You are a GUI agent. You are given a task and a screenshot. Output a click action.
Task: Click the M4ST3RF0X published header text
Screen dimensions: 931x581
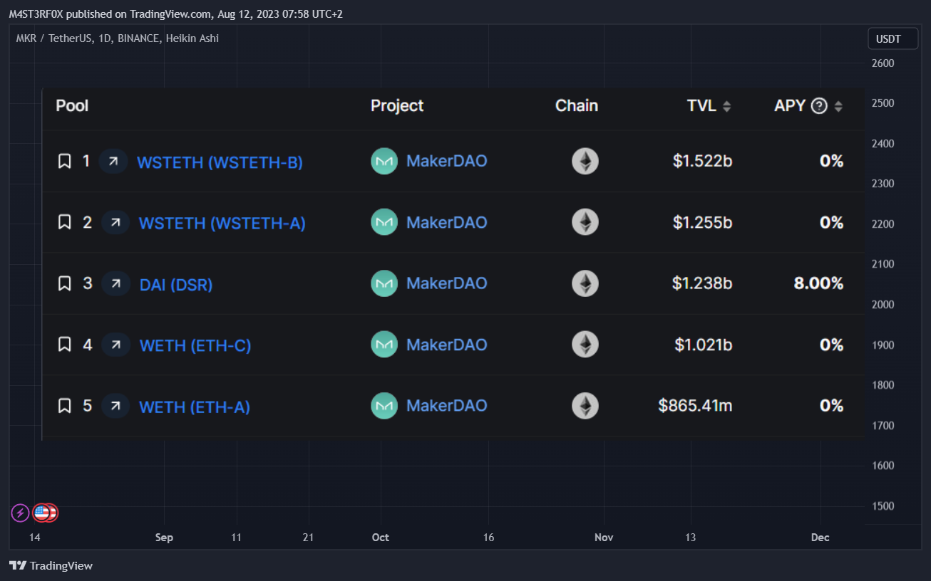pos(175,14)
